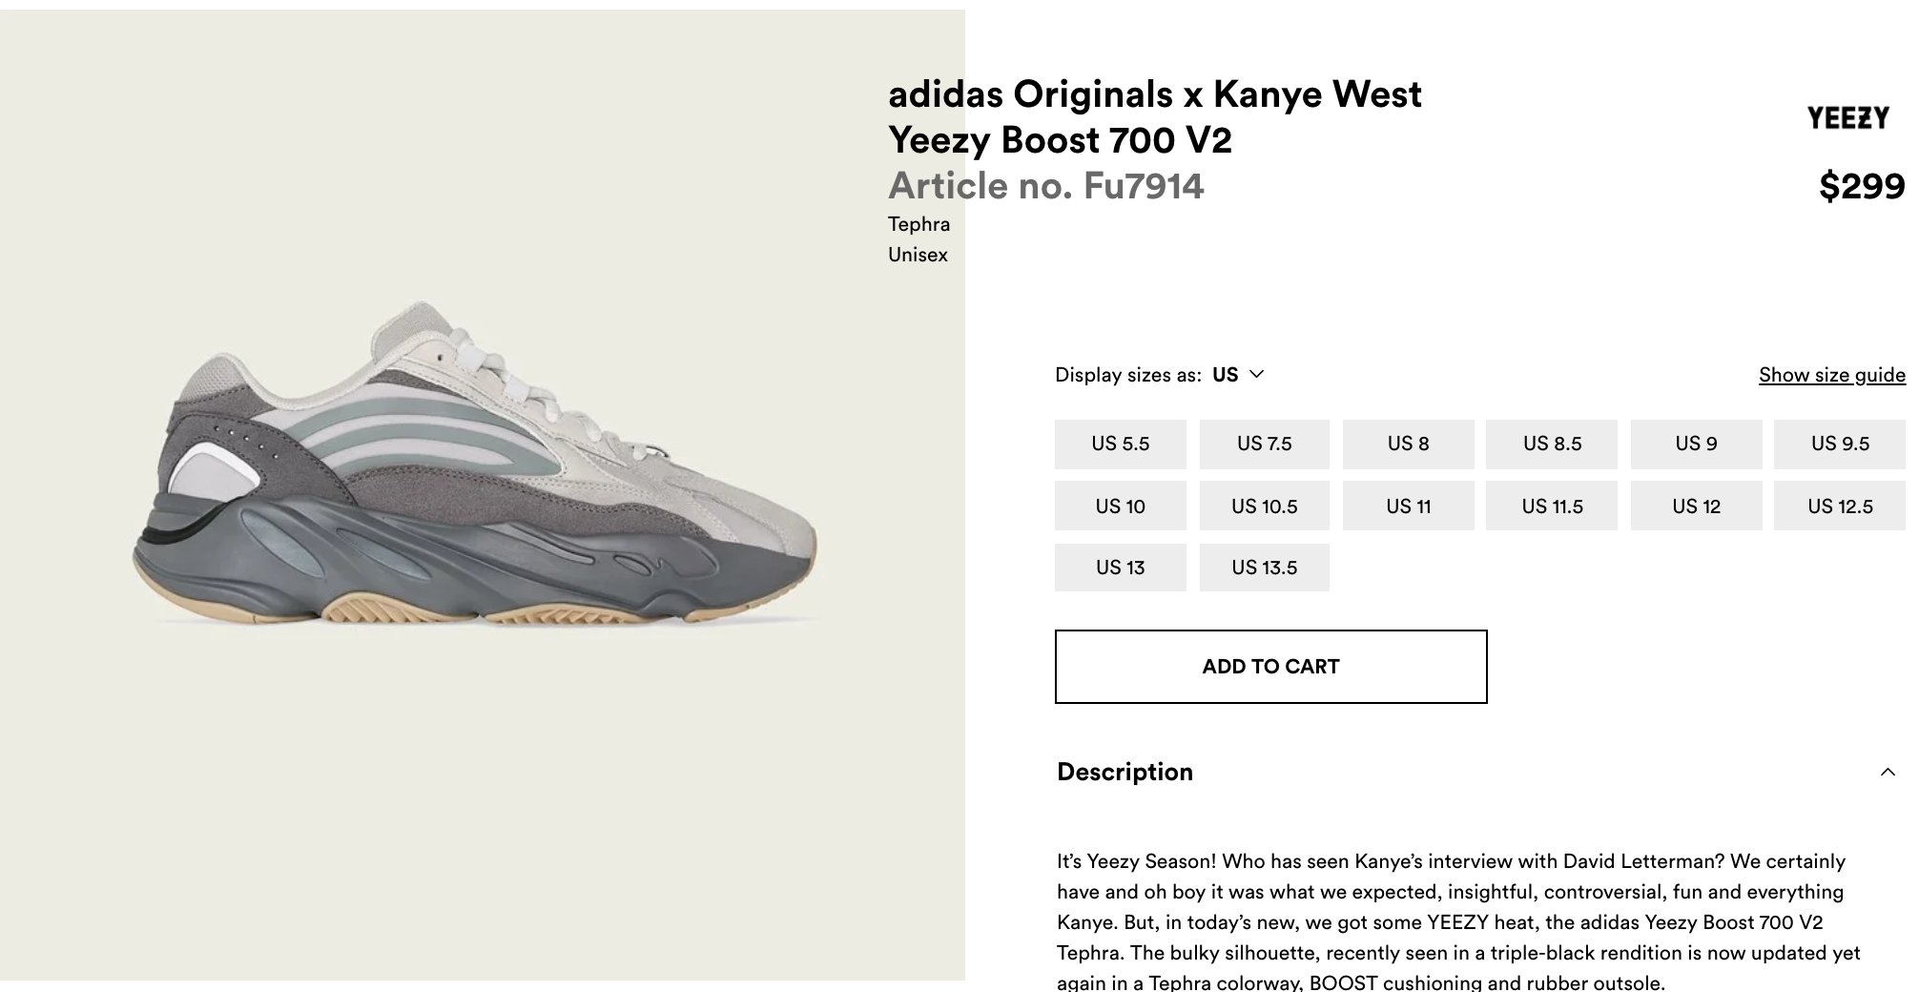Select size US 9
Screen dimensions: 1919x992
pyautogui.click(x=1697, y=444)
